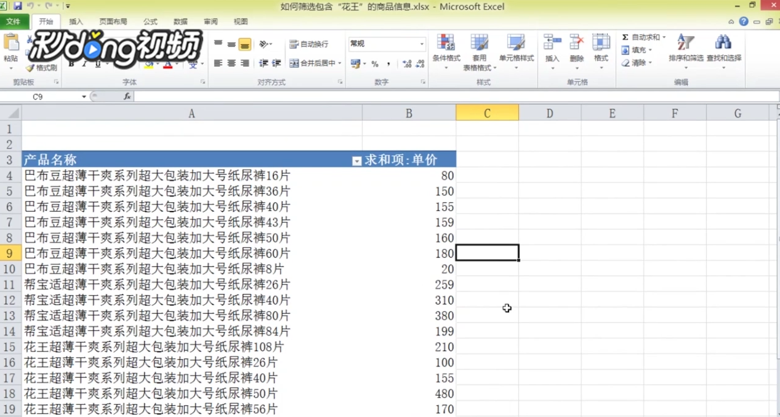780x417 pixels.
Task: Click the text orientation icon
Action: coord(265,44)
